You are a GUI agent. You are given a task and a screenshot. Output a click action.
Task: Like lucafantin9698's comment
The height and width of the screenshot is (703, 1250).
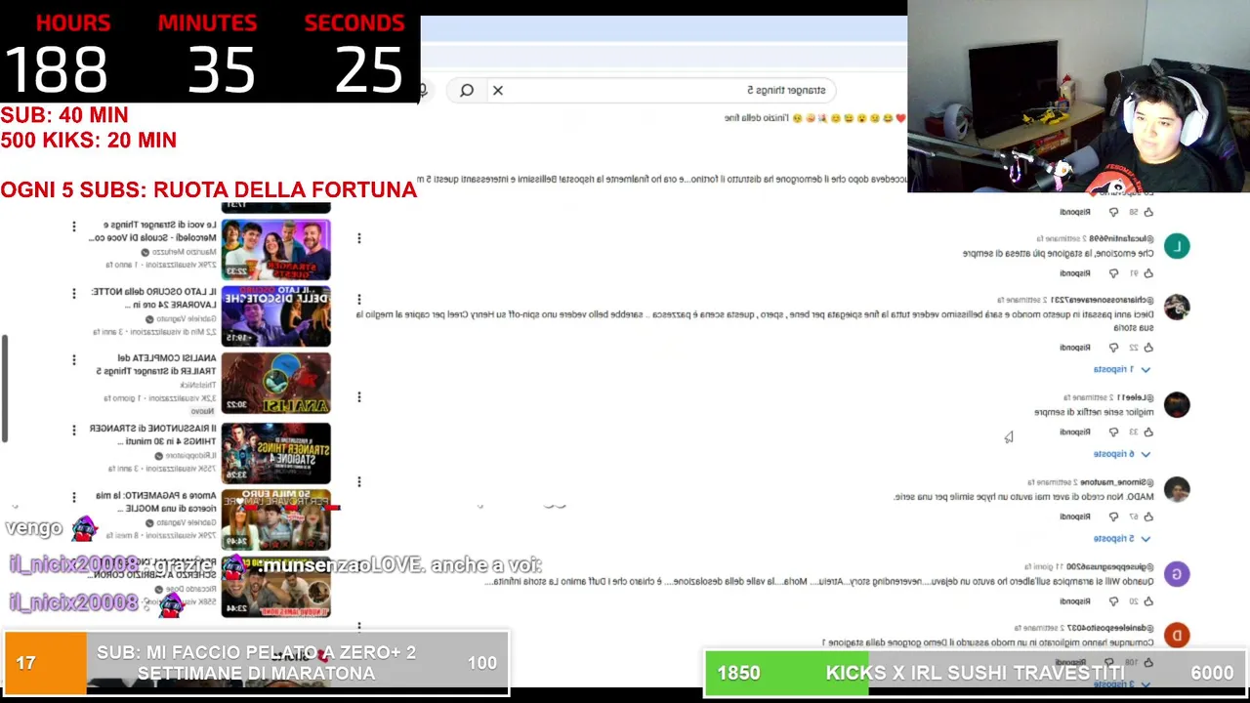tap(1149, 273)
